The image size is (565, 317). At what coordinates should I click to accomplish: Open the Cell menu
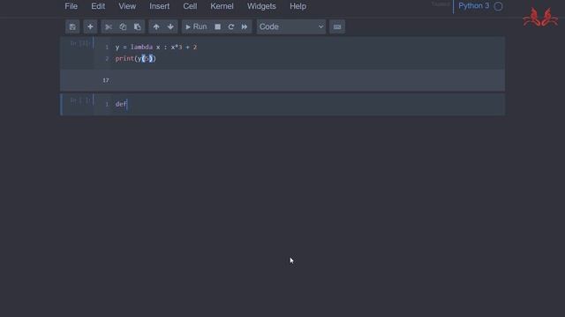190,6
